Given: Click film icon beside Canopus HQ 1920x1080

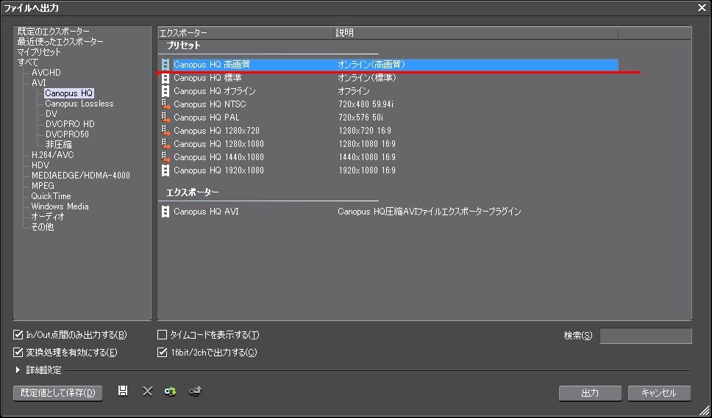Looking at the screenshot, I should point(165,170).
